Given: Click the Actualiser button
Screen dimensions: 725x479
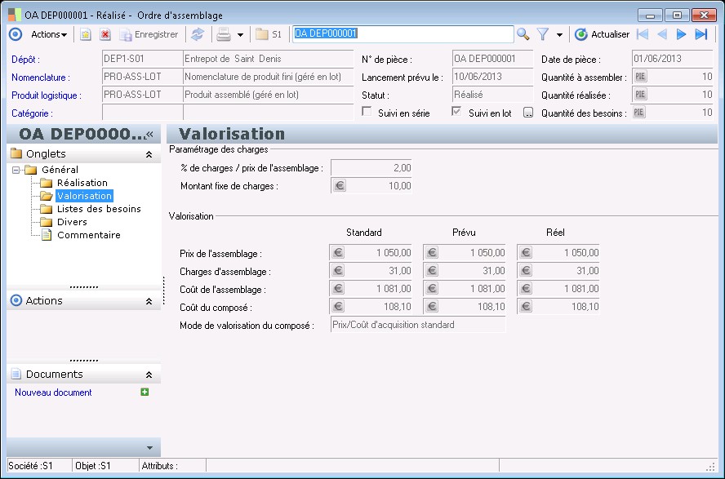Looking at the screenshot, I should click(602, 34).
